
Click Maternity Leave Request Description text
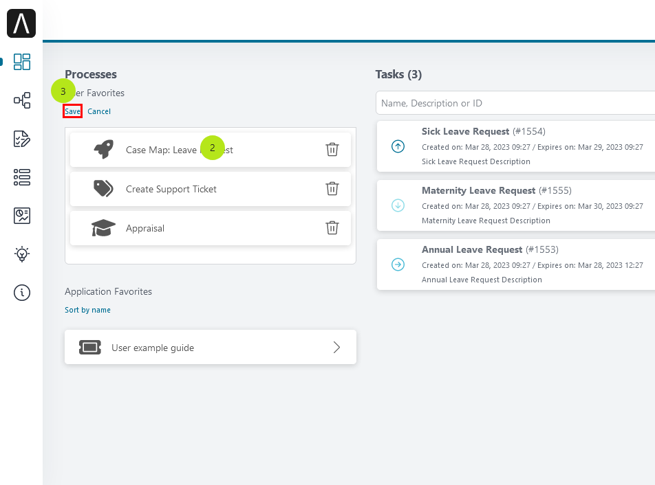[x=486, y=221]
